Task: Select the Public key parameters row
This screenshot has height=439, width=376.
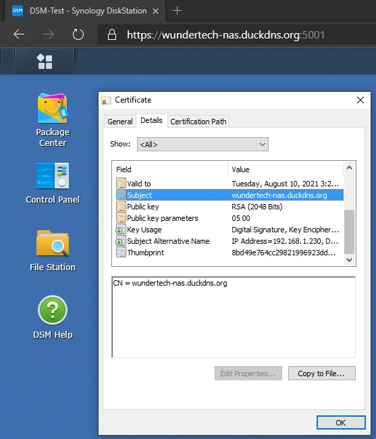Action: (x=230, y=218)
